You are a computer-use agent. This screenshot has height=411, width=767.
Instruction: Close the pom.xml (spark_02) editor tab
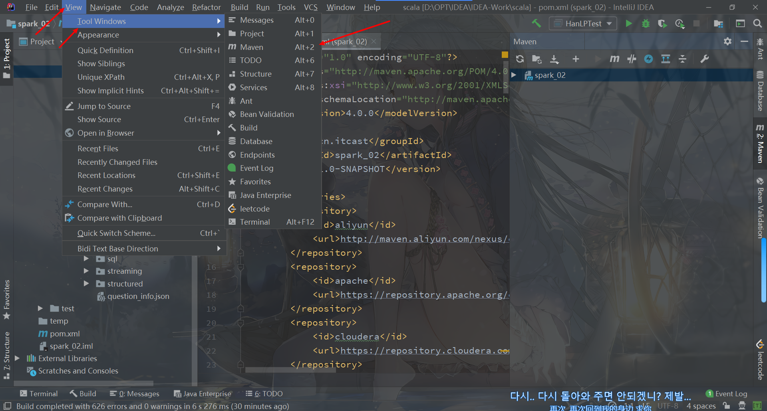374,41
